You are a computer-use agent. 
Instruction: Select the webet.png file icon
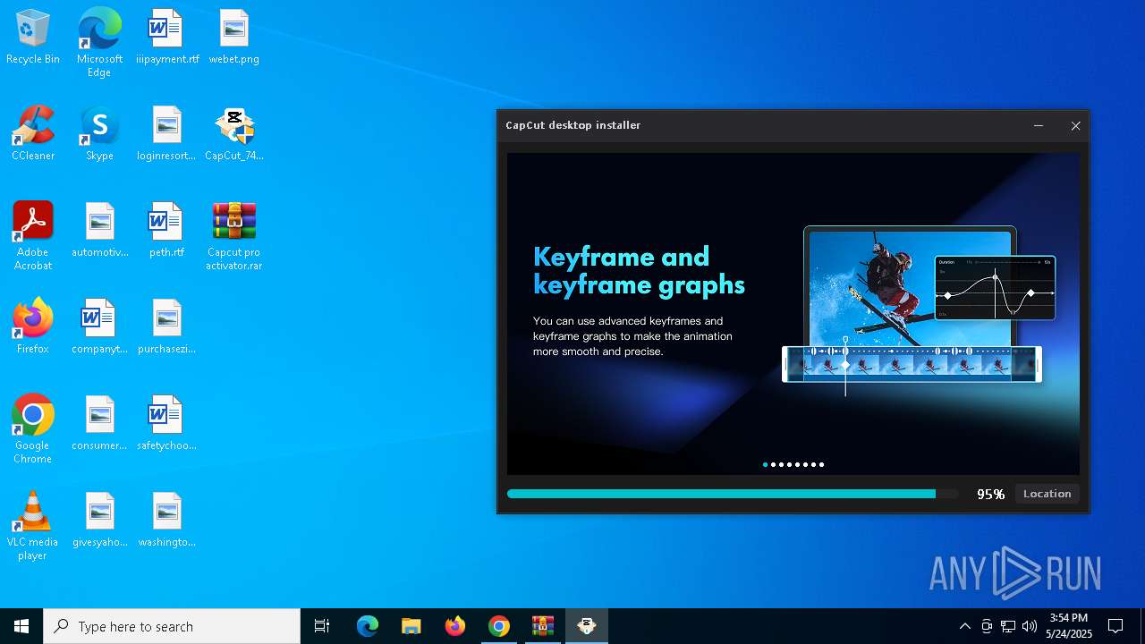[233, 37]
